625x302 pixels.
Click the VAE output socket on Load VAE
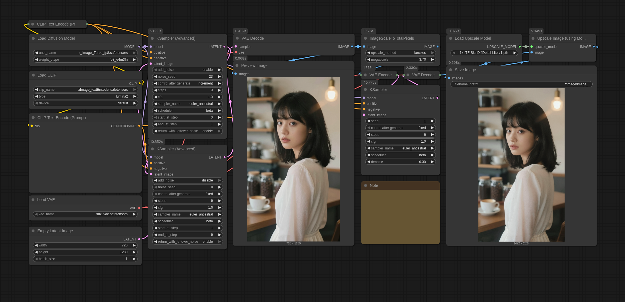click(139, 208)
